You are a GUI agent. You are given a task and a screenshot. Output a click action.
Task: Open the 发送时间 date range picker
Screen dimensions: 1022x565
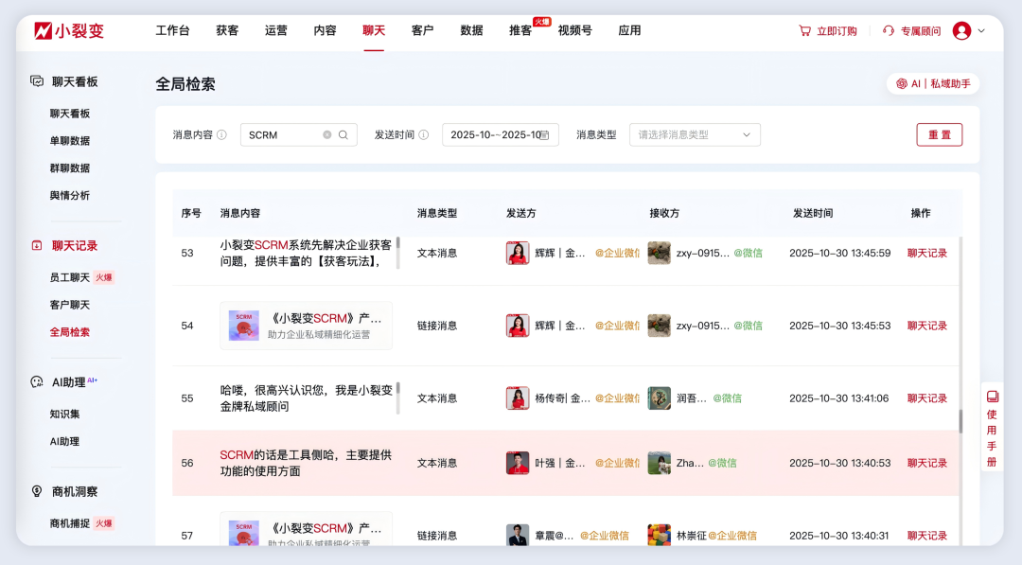click(500, 134)
